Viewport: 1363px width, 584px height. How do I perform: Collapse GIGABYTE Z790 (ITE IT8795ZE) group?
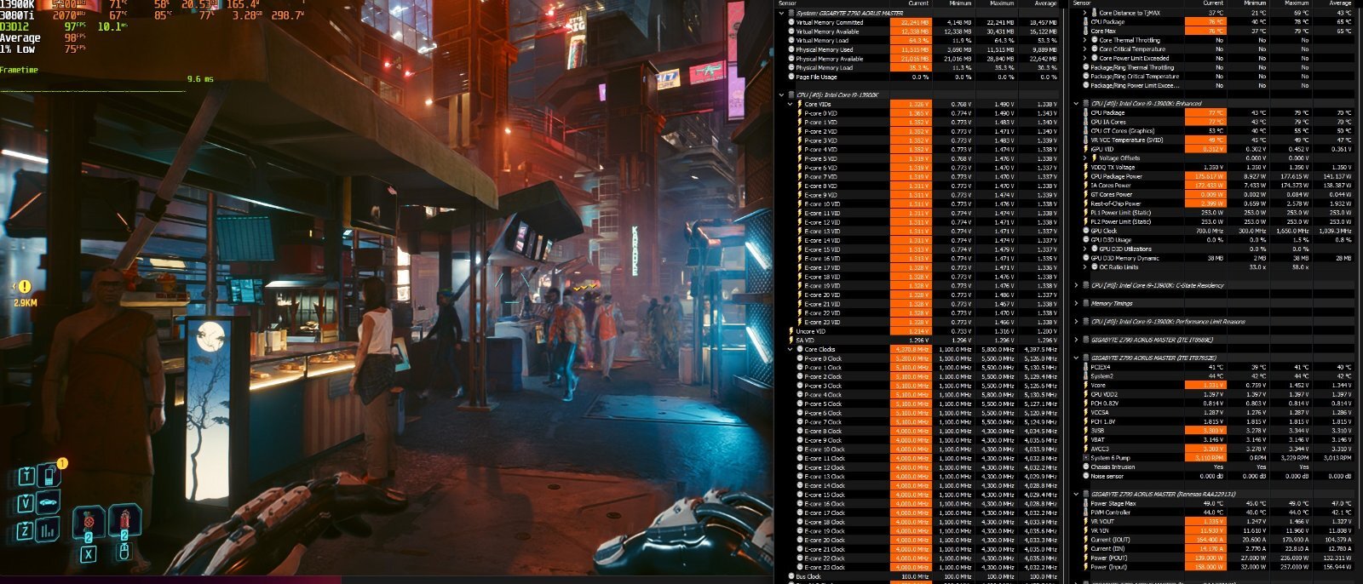(x=1076, y=358)
